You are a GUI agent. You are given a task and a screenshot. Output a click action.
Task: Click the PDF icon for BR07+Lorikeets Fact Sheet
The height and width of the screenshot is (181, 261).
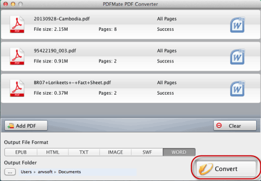(x=17, y=88)
